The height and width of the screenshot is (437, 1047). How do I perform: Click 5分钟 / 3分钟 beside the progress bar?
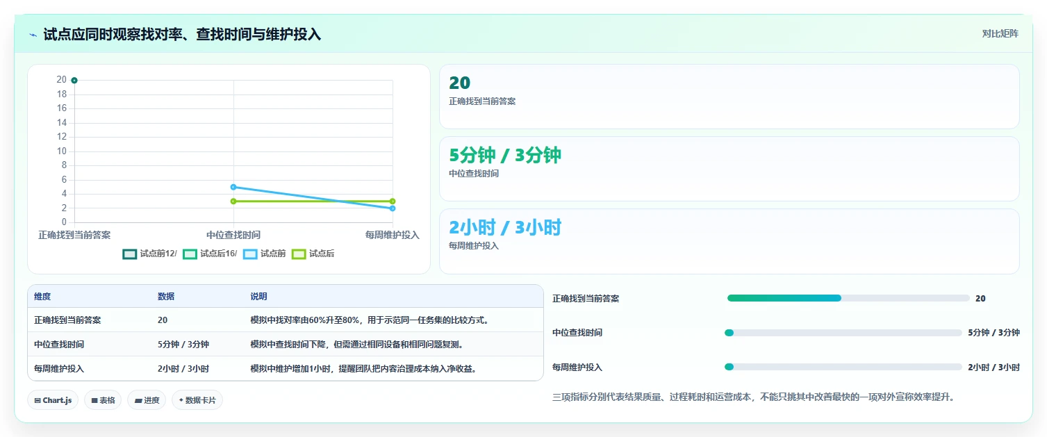[x=994, y=333]
